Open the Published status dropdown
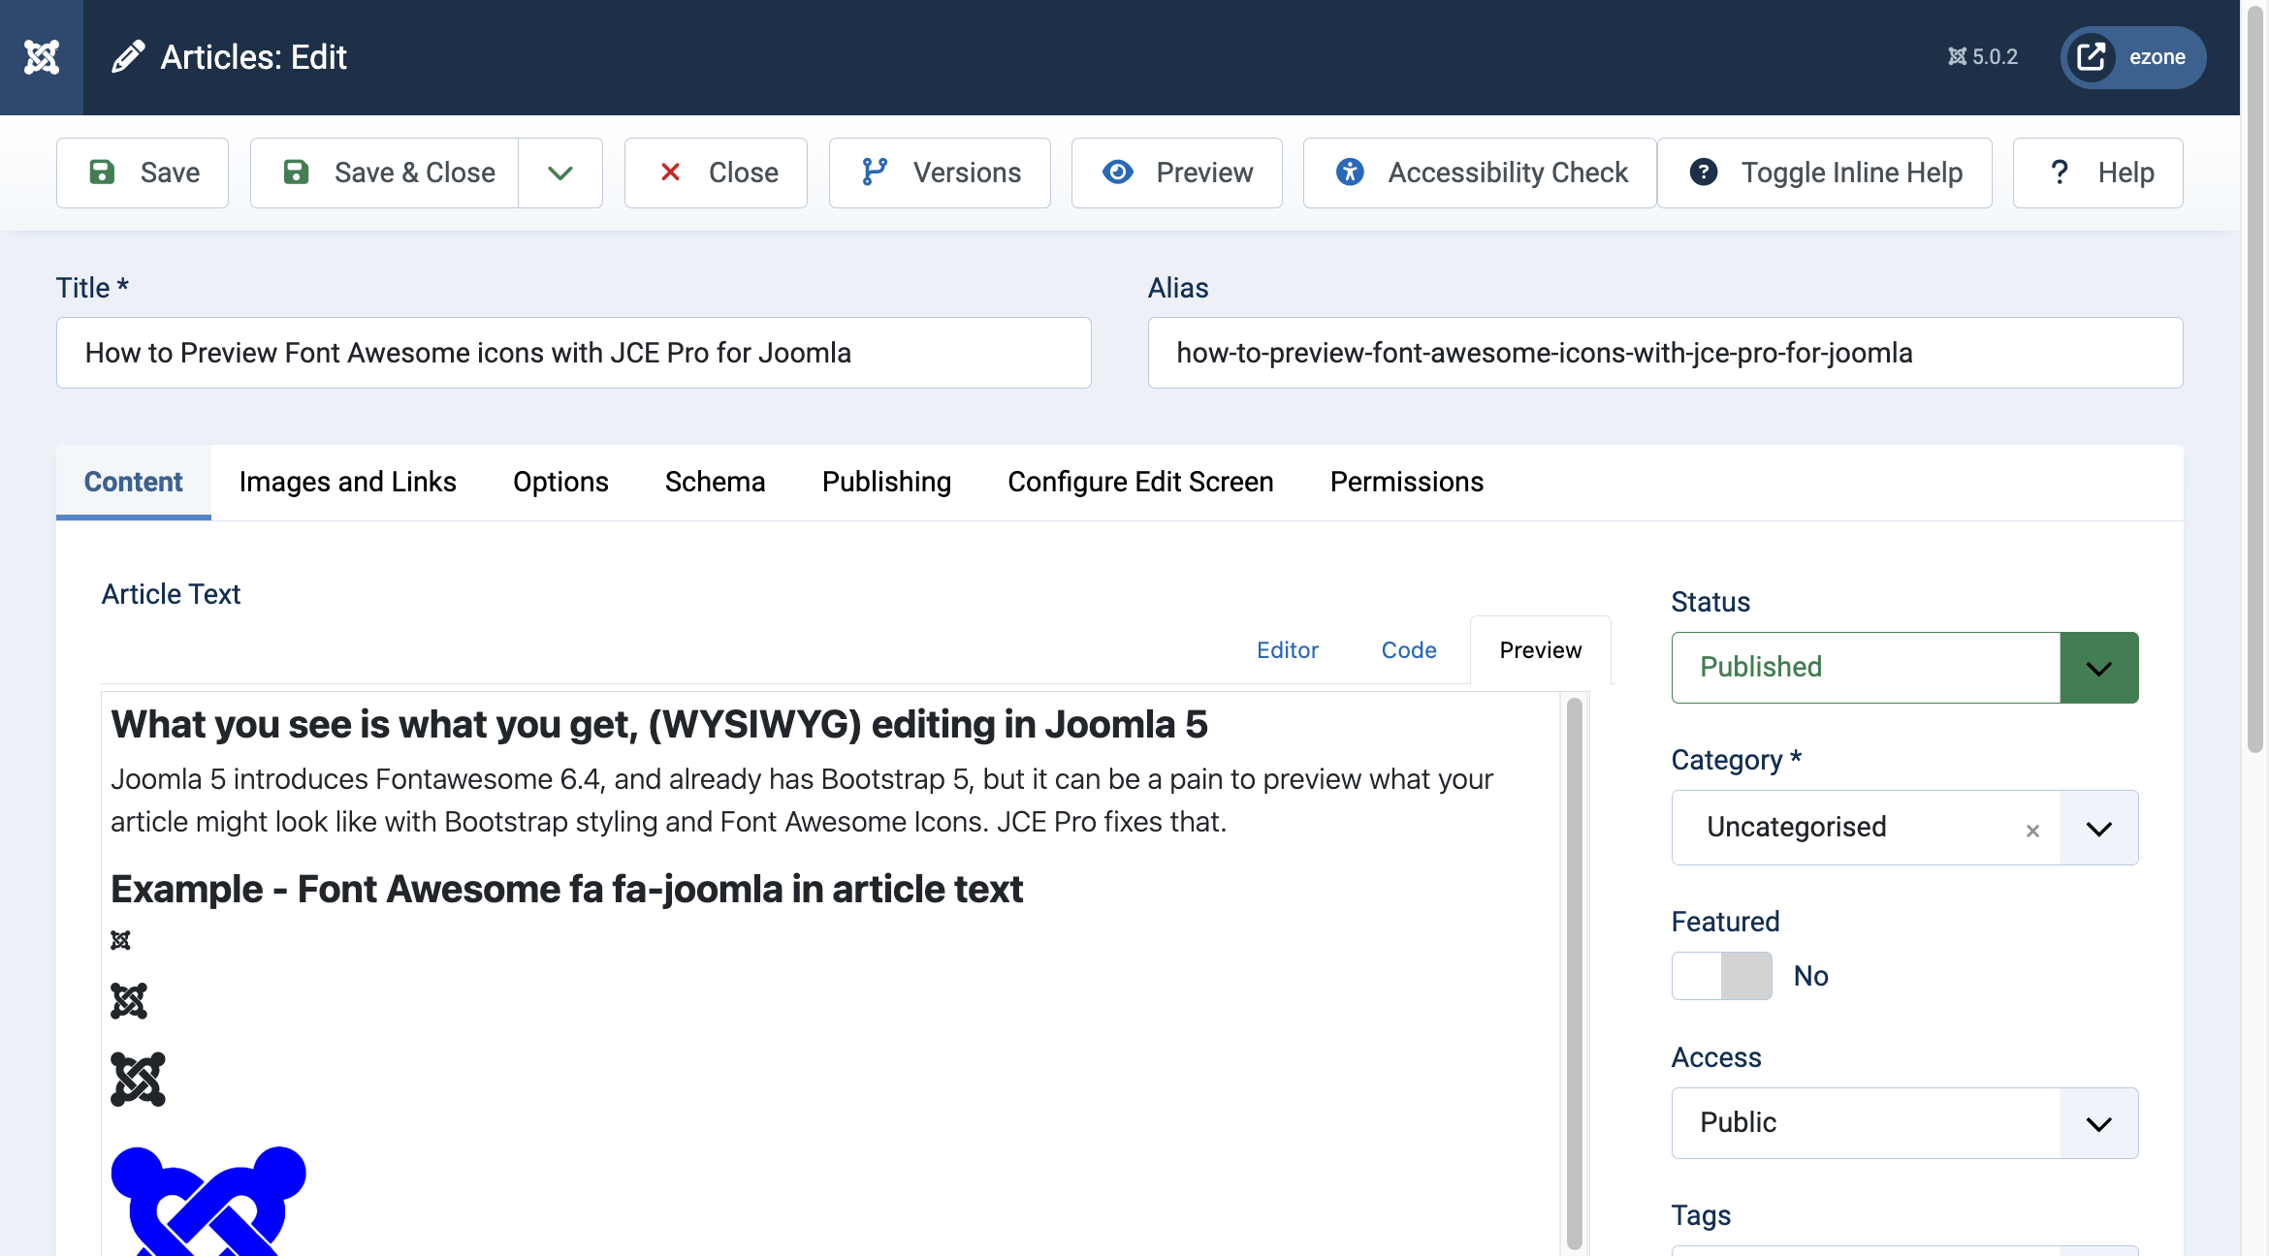The width and height of the screenshot is (2269, 1256). [x=2098, y=667]
